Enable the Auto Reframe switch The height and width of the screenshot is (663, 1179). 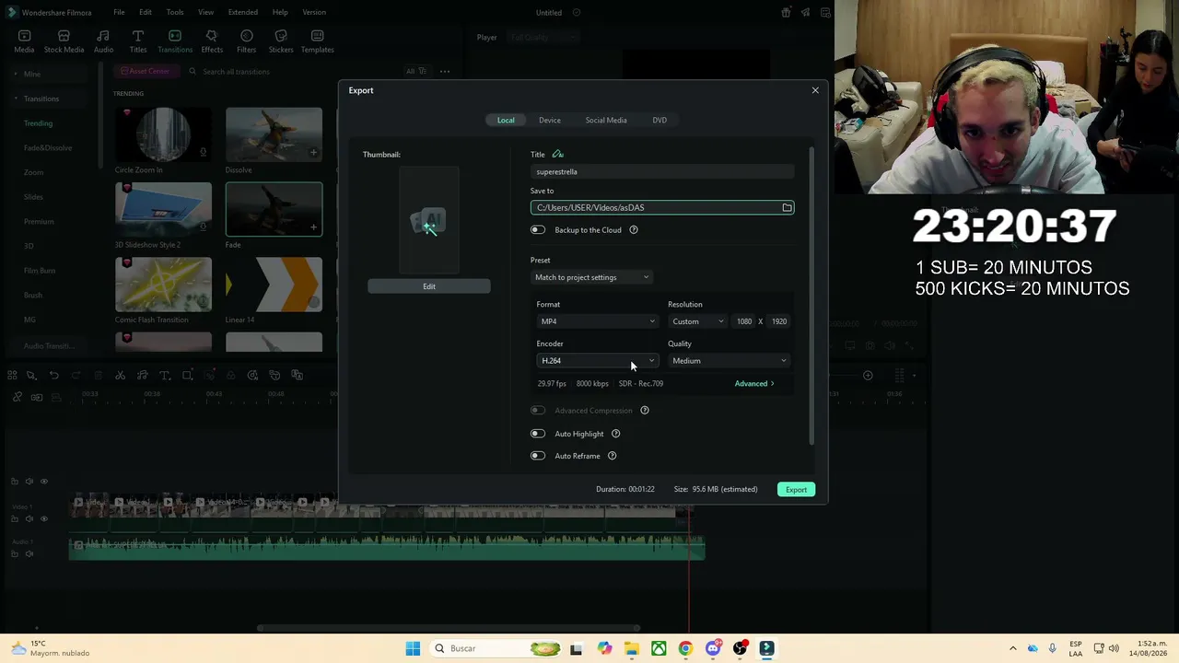click(538, 456)
